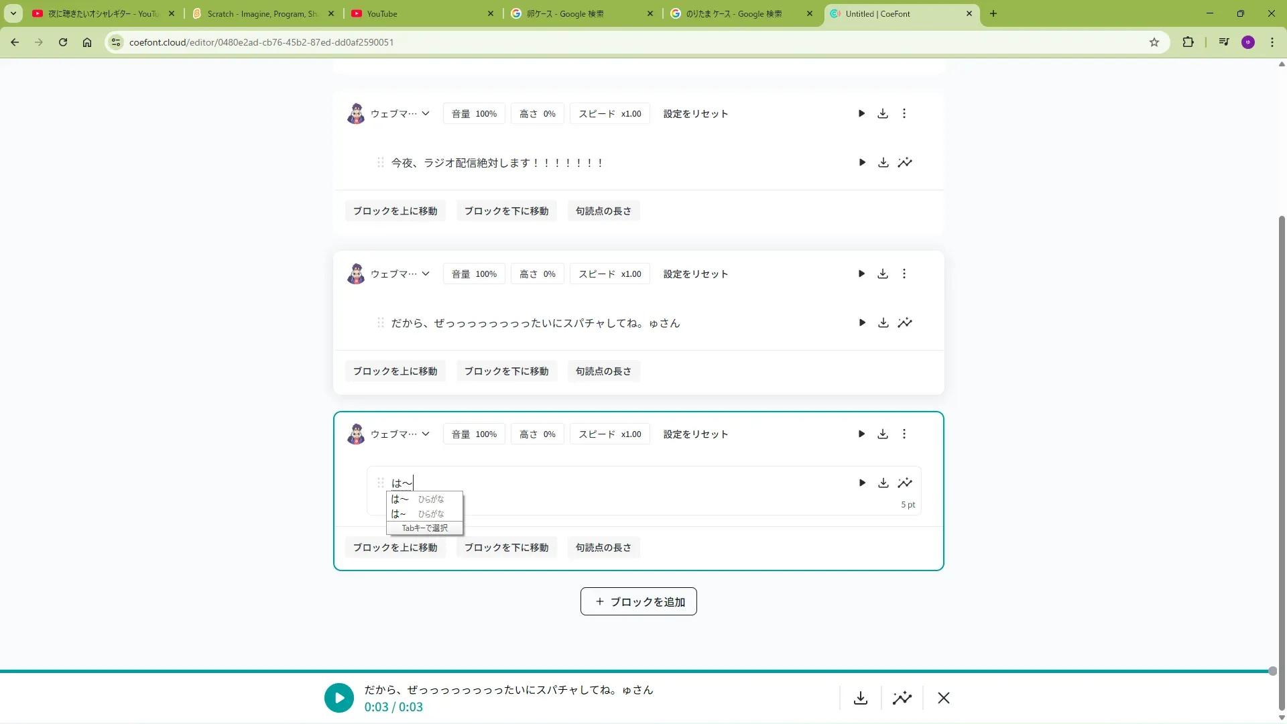
Task: Close the bottom player bar
Action: pos(944,698)
